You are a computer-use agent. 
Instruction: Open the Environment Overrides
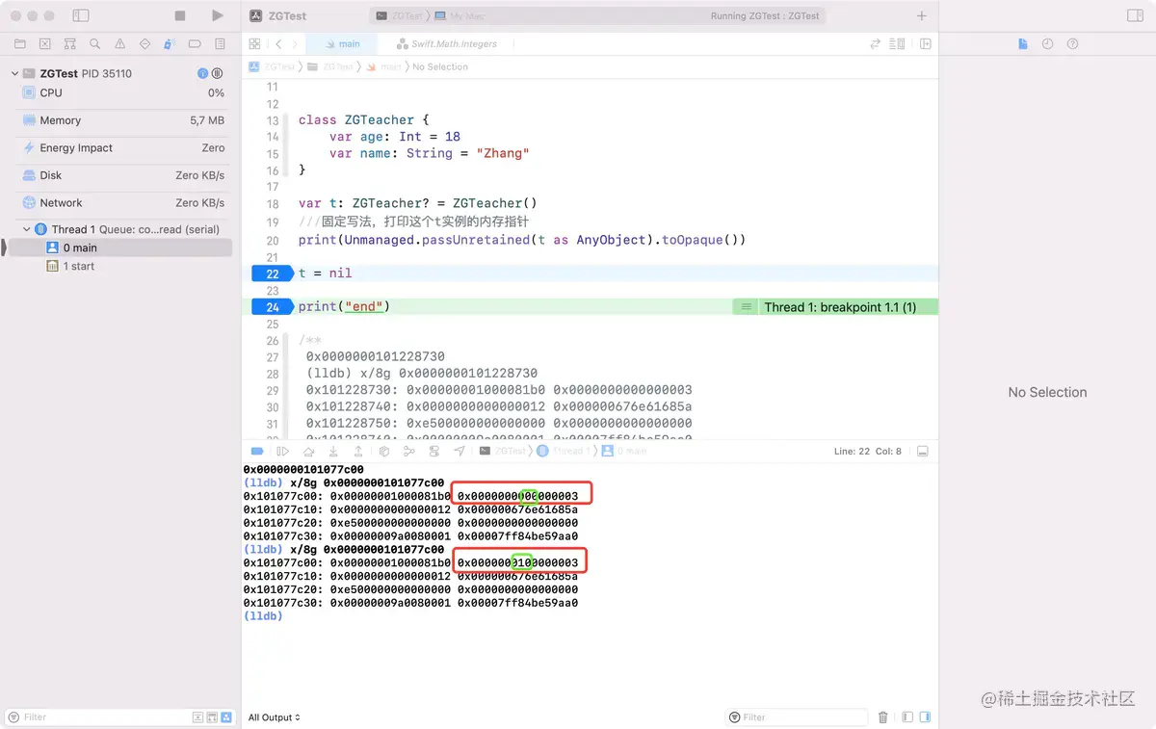(x=434, y=451)
